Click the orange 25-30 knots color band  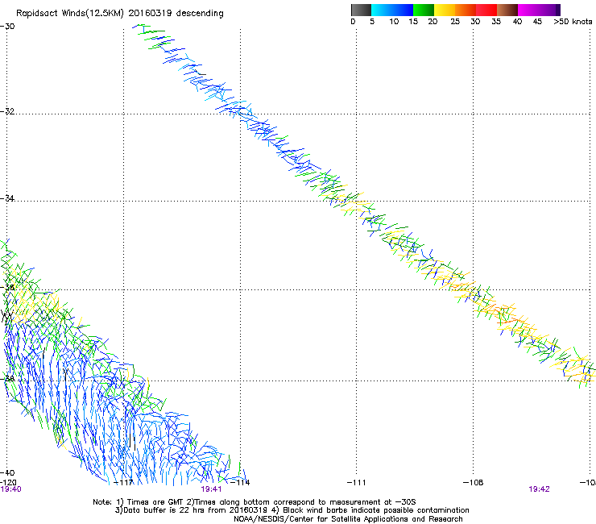[466, 10]
